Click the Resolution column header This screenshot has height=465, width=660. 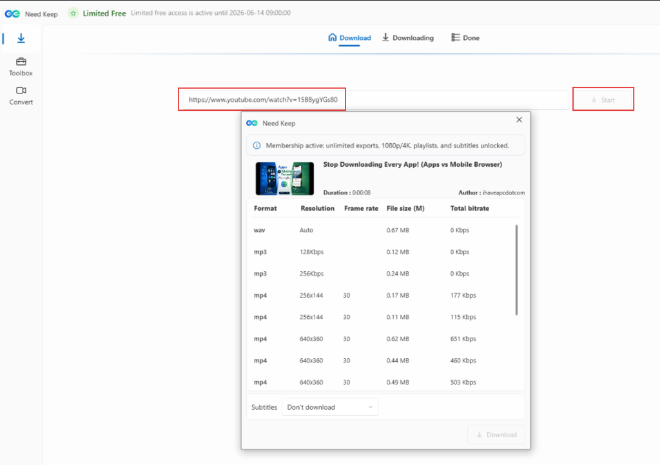(317, 209)
